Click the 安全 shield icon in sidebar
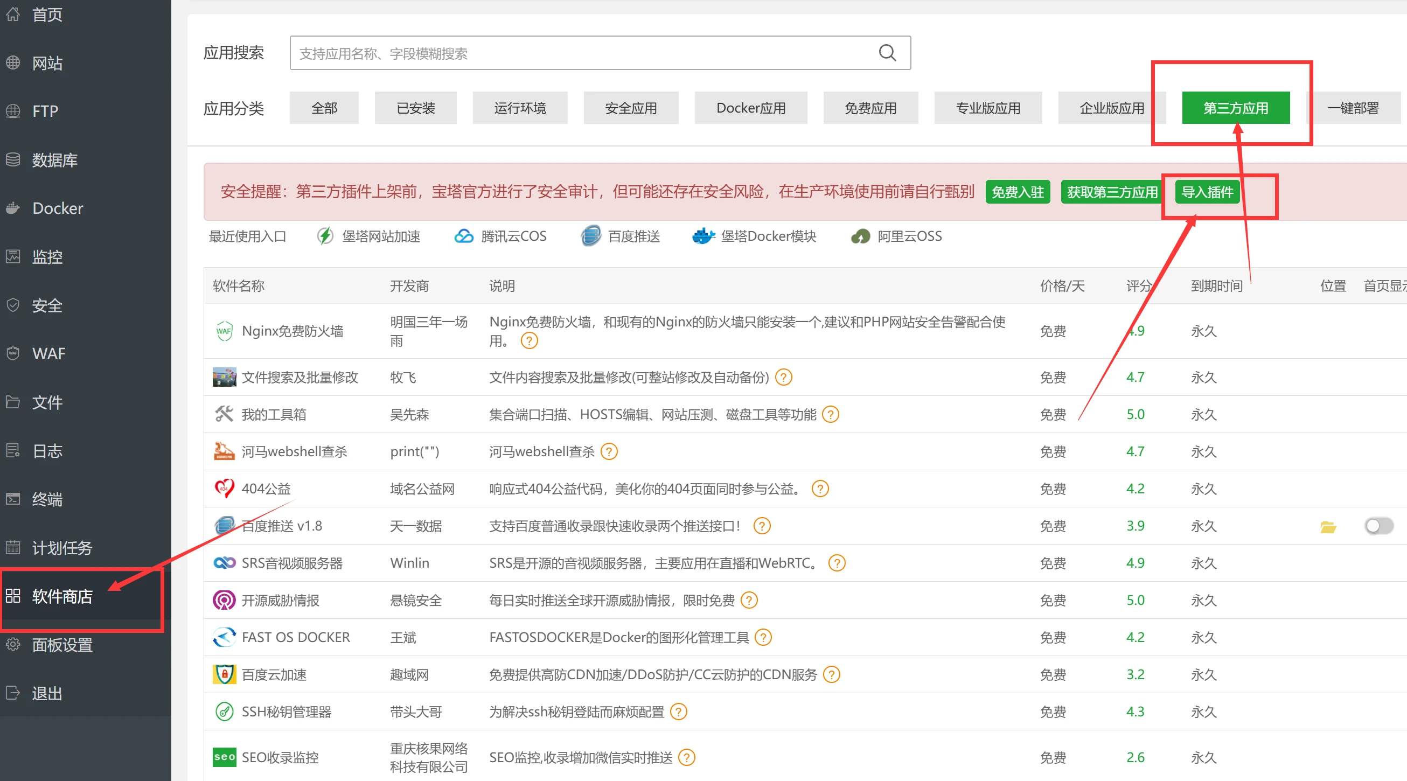This screenshot has height=781, width=1407. 13,305
